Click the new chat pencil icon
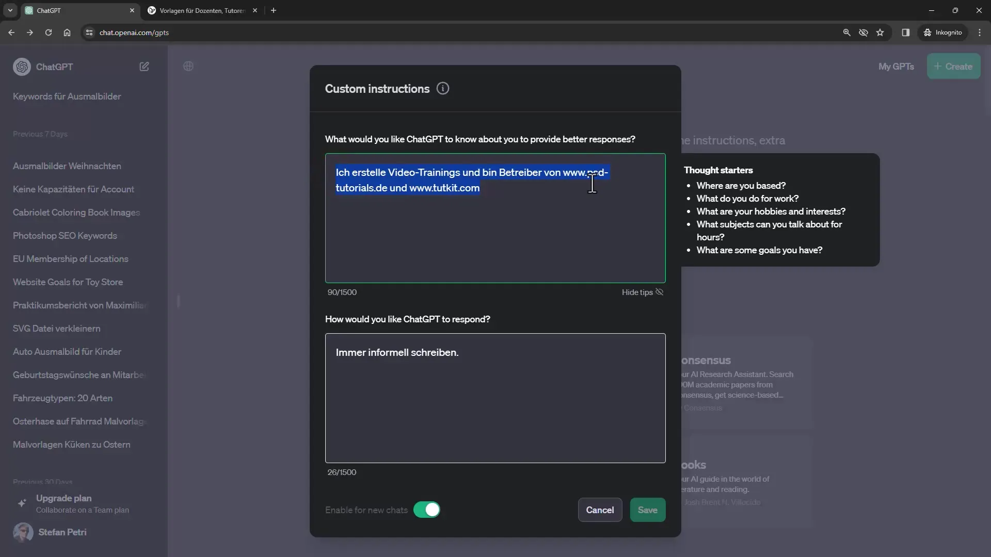 144,67
